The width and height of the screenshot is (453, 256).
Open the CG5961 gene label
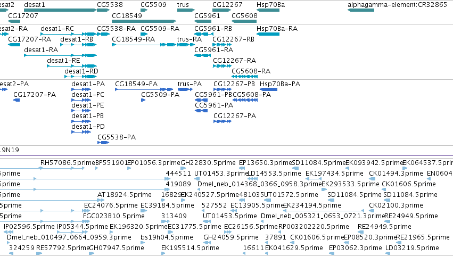(207, 15)
